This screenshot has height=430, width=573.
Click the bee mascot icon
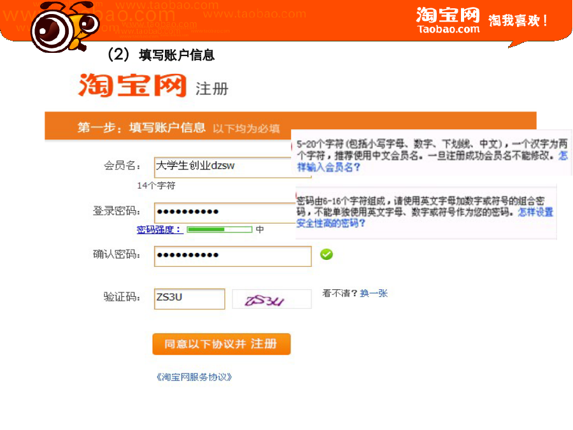pos(65,26)
